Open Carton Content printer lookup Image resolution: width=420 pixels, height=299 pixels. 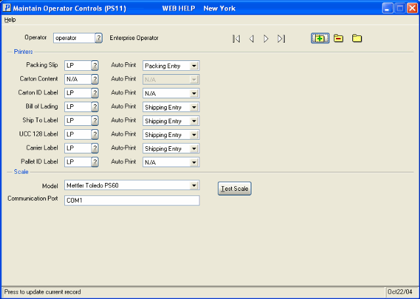[x=94, y=79]
